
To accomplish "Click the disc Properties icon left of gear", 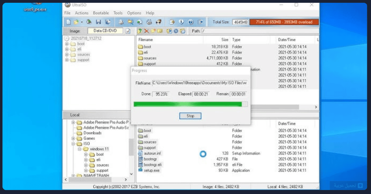I will [x=169, y=31].
